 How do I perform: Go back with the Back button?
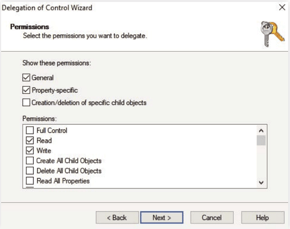(x=117, y=218)
